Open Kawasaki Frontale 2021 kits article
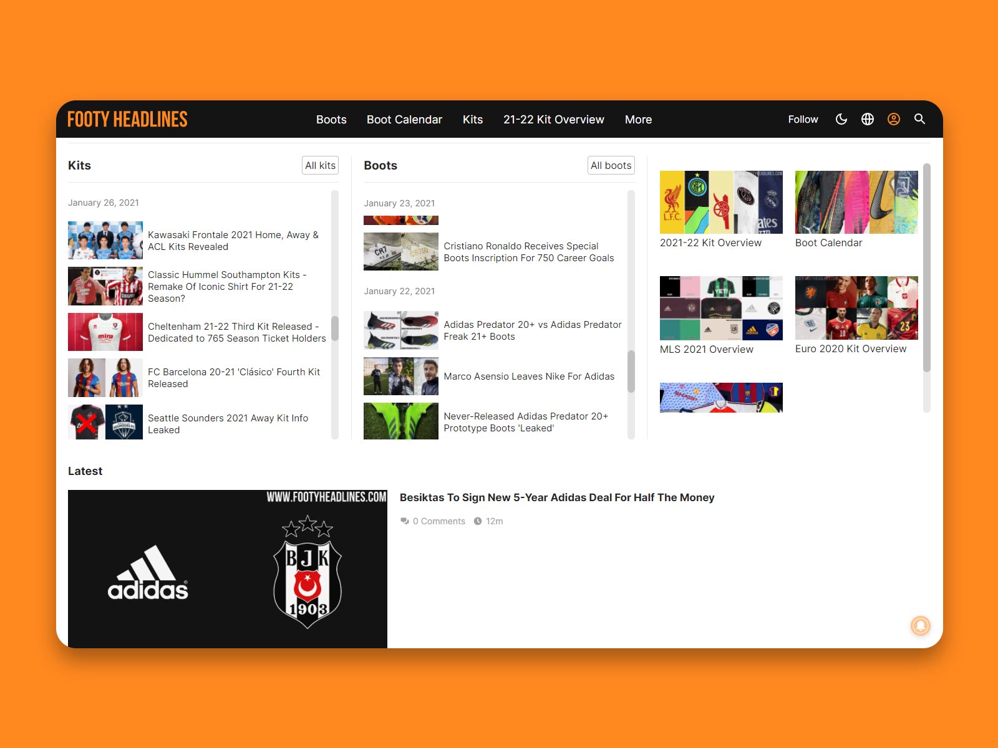 pyautogui.click(x=233, y=241)
